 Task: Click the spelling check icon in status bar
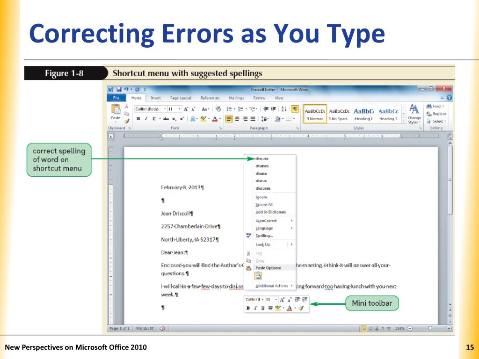163,329
